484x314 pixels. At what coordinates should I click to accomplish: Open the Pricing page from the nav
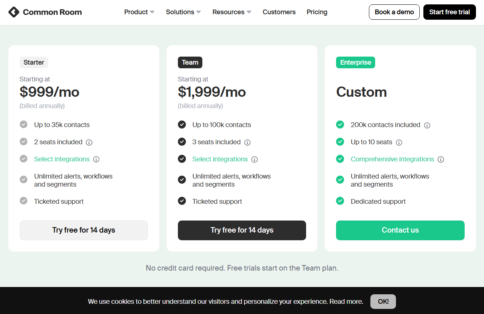tap(317, 12)
